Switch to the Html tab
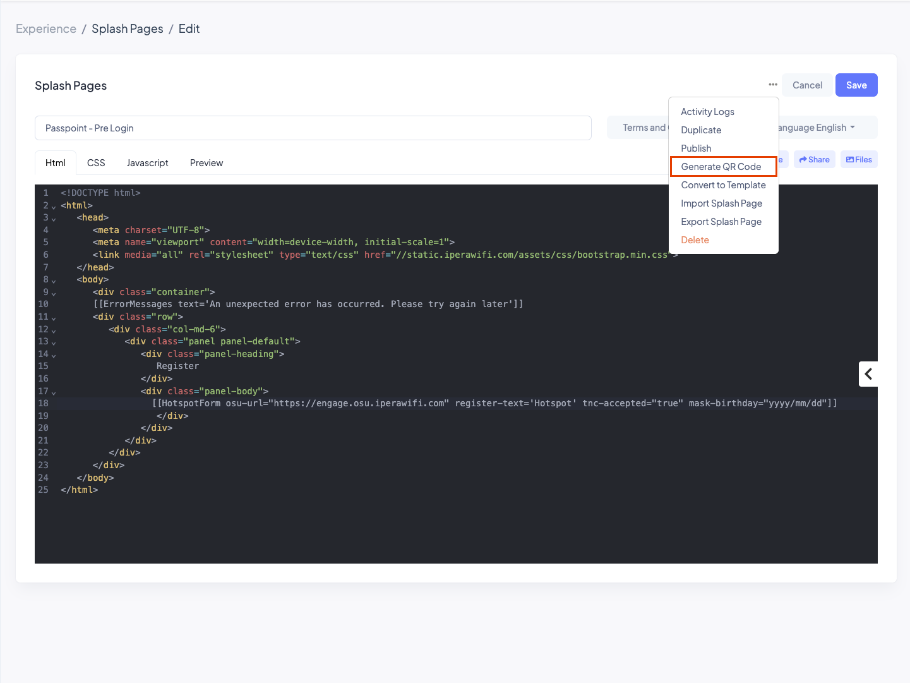The width and height of the screenshot is (910, 683). tap(56, 163)
